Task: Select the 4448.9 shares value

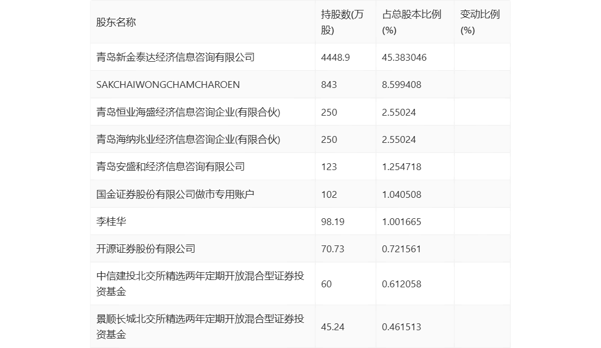Action: 336,58
